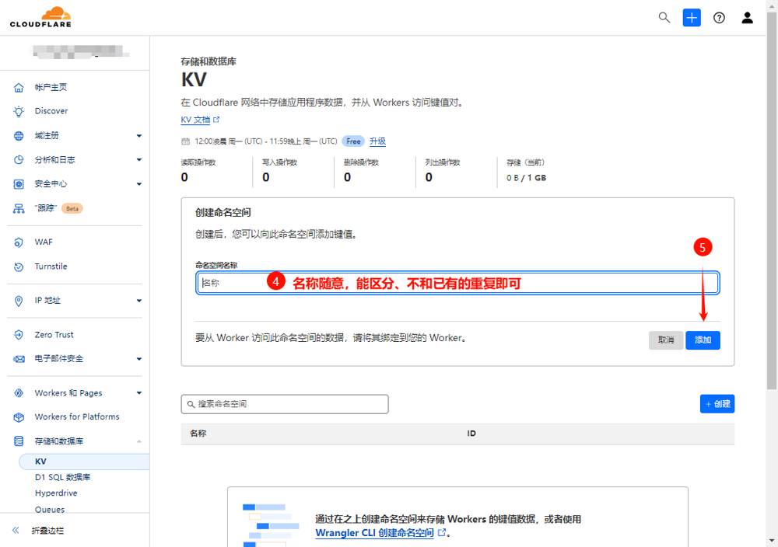778x547 pixels.
Task: Open the KV 文档 link
Action: point(195,120)
